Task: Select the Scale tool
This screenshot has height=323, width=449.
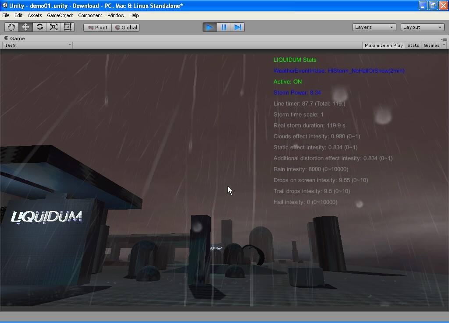Action: (53, 27)
